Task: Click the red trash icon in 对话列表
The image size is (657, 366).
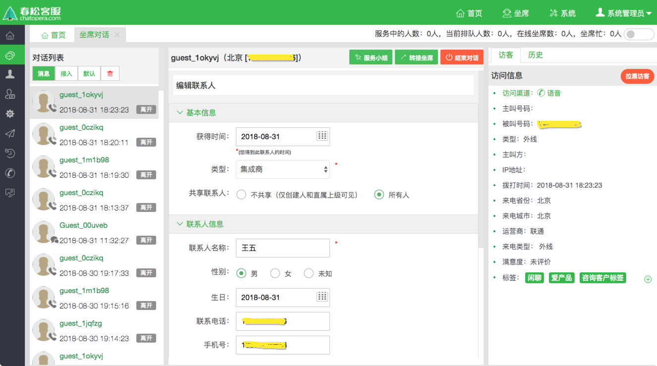Action: click(x=110, y=74)
